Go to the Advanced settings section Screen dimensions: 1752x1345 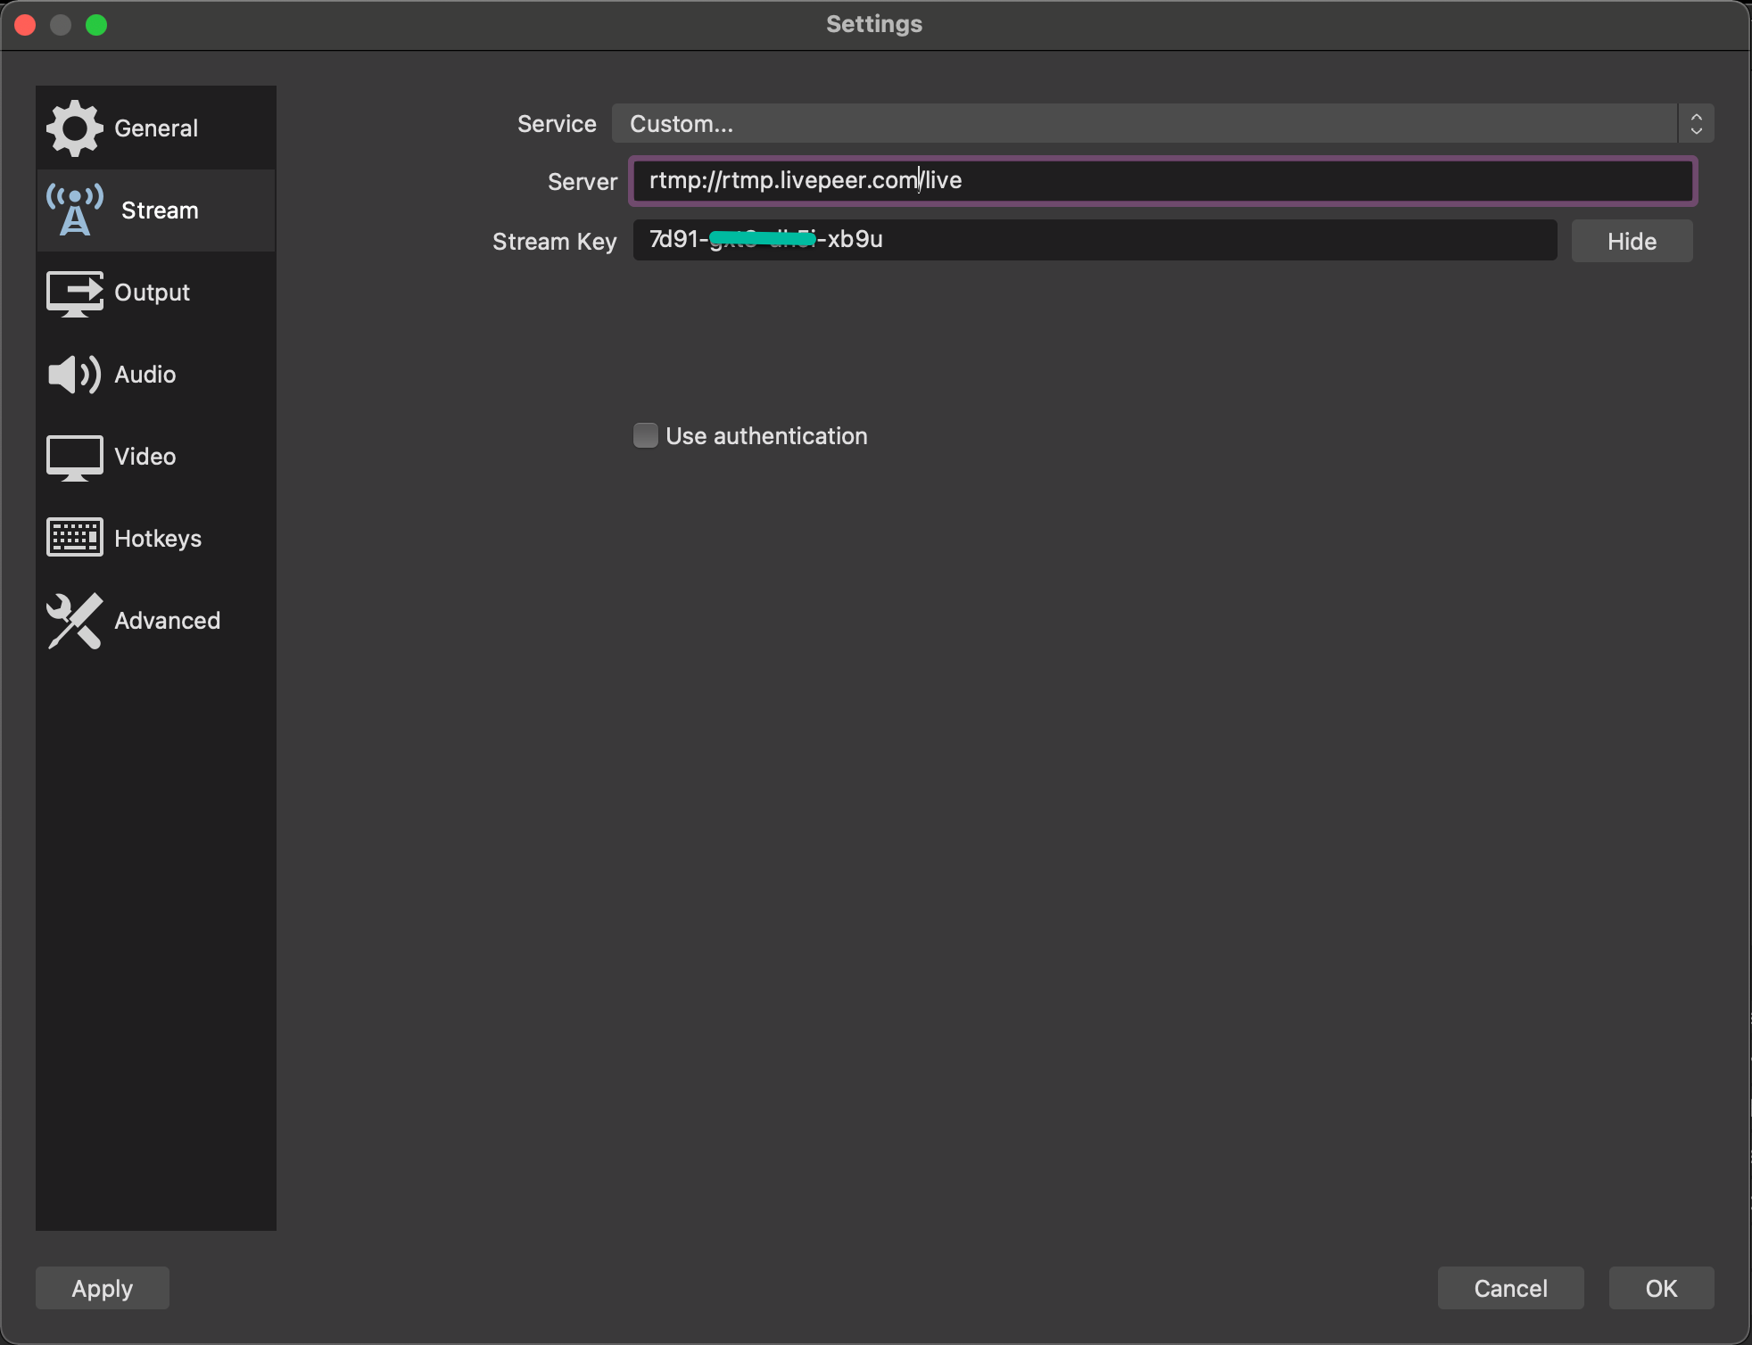coord(167,621)
